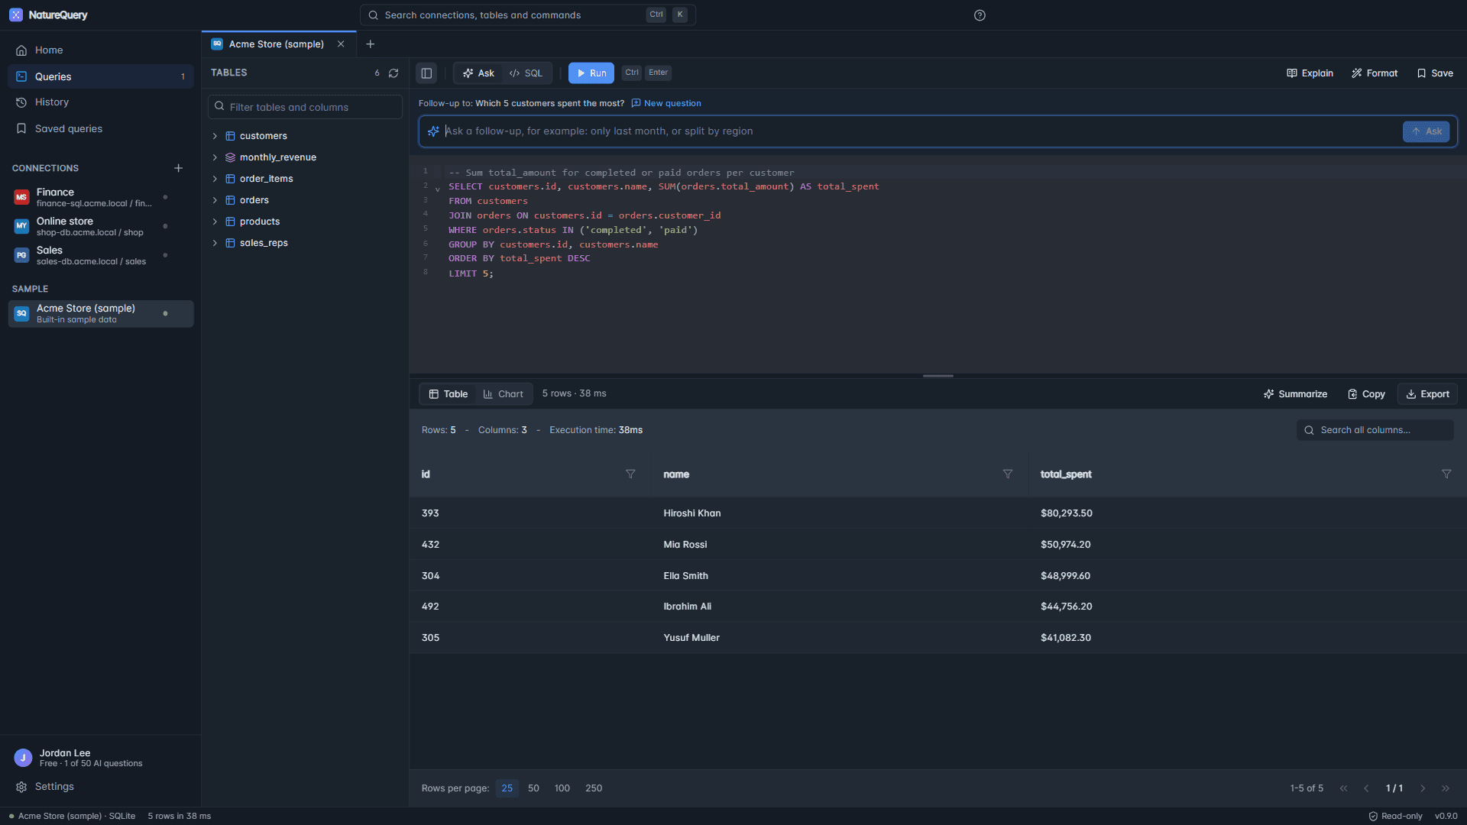Viewport: 1467px width, 825px height.
Task: Expand the sales_reps table
Action: [215, 243]
